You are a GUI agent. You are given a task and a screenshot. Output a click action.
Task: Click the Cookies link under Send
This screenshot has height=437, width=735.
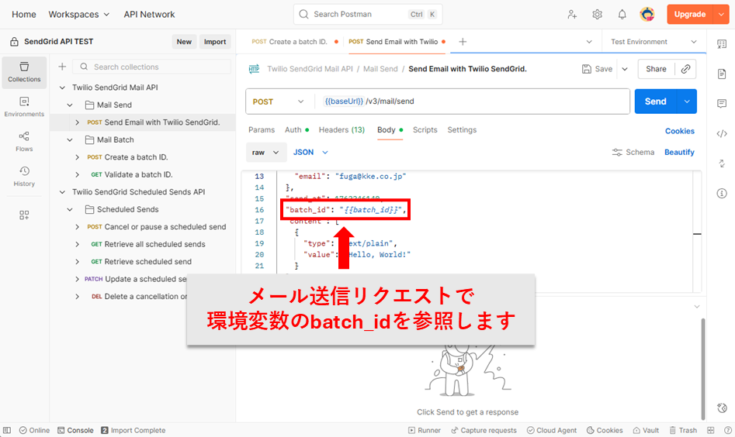680,132
